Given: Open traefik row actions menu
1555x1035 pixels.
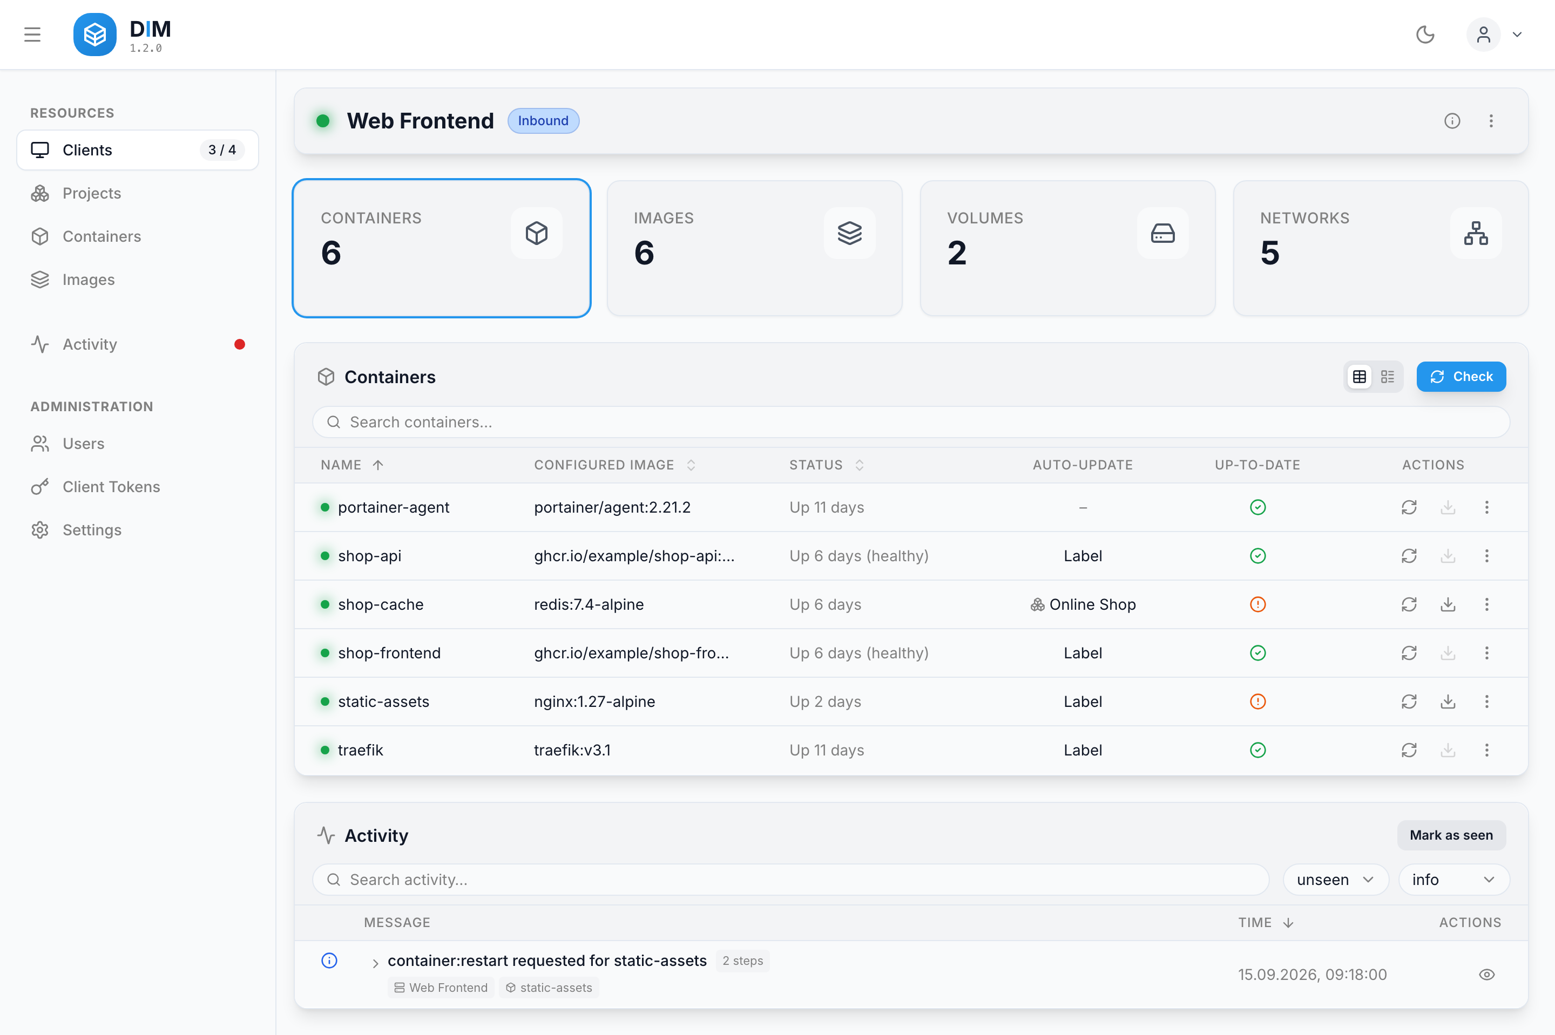Looking at the screenshot, I should click(x=1487, y=750).
